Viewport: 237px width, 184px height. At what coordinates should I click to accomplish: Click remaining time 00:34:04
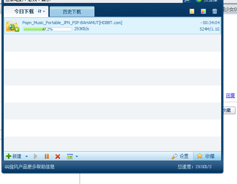tap(210, 23)
